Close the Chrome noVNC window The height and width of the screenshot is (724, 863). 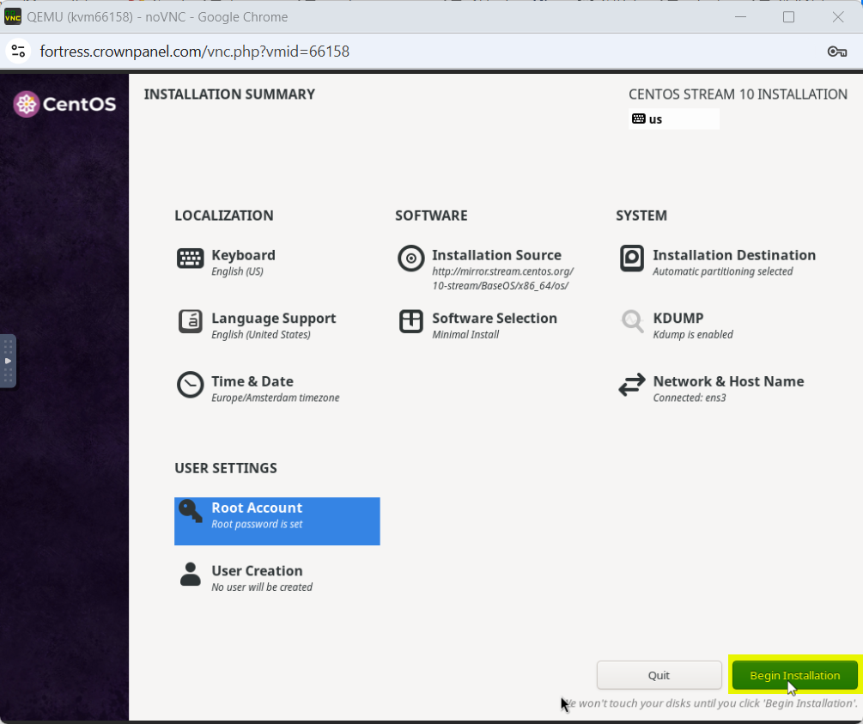(x=838, y=17)
